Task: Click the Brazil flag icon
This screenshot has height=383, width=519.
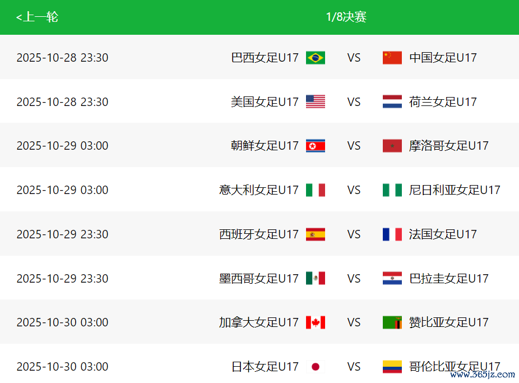Action: point(315,58)
